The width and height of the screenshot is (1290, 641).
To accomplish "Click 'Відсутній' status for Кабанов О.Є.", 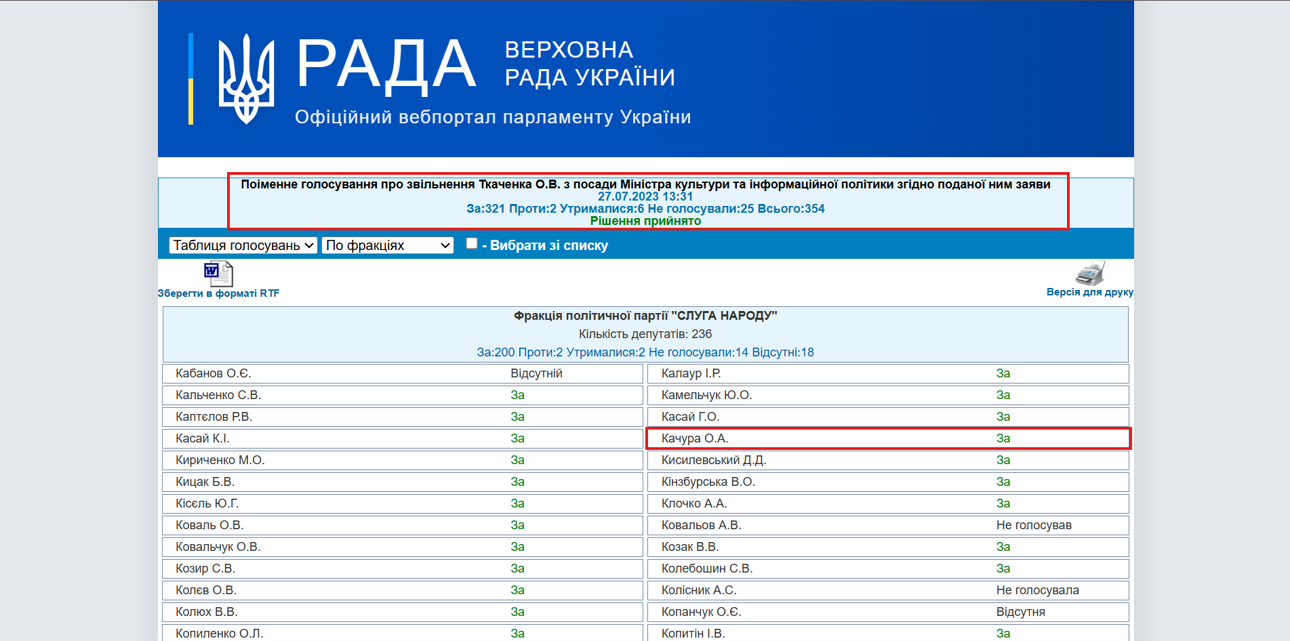I will (x=537, y=373).
